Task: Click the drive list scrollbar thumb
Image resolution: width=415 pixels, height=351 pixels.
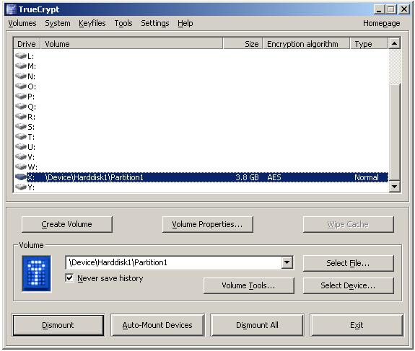Action: tap(394, 132)
